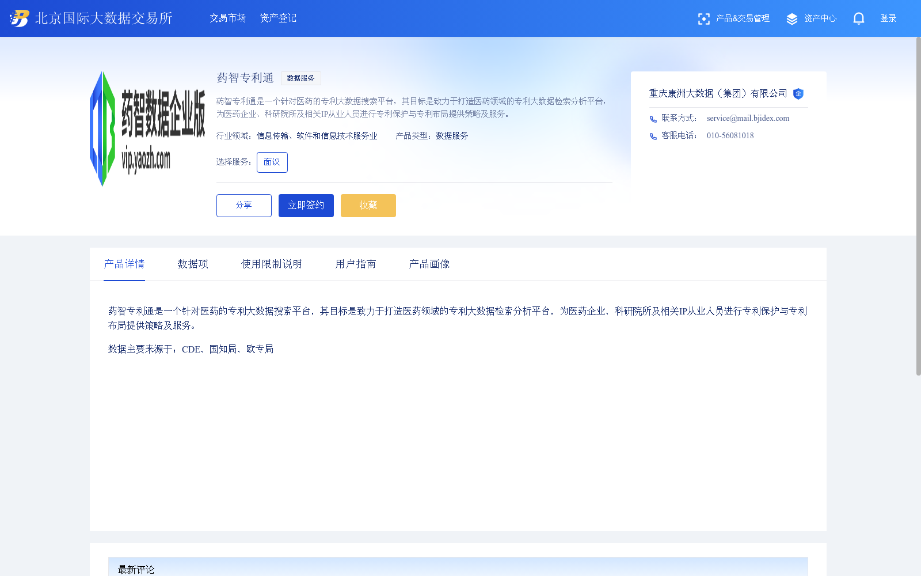The height and width of the screenshot is (576, 921).
Task: Switch to the 产品画像 tab
Action: (429, 264)
